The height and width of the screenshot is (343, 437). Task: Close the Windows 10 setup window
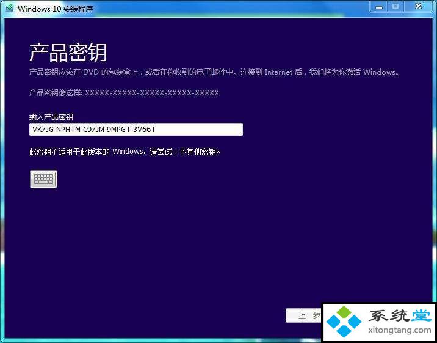pyautogui.click(x=418, y=7)
